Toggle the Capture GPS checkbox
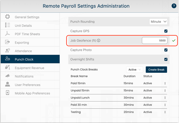This screenshot has width=179, height=123. (166, 31)
